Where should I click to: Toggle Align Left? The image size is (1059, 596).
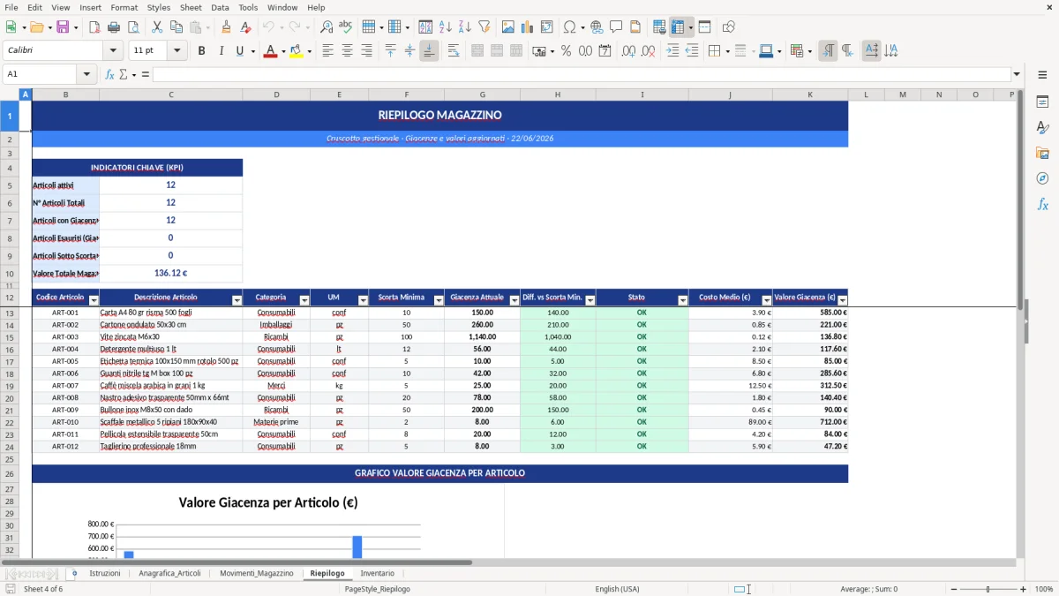click(x=327, y=51)
